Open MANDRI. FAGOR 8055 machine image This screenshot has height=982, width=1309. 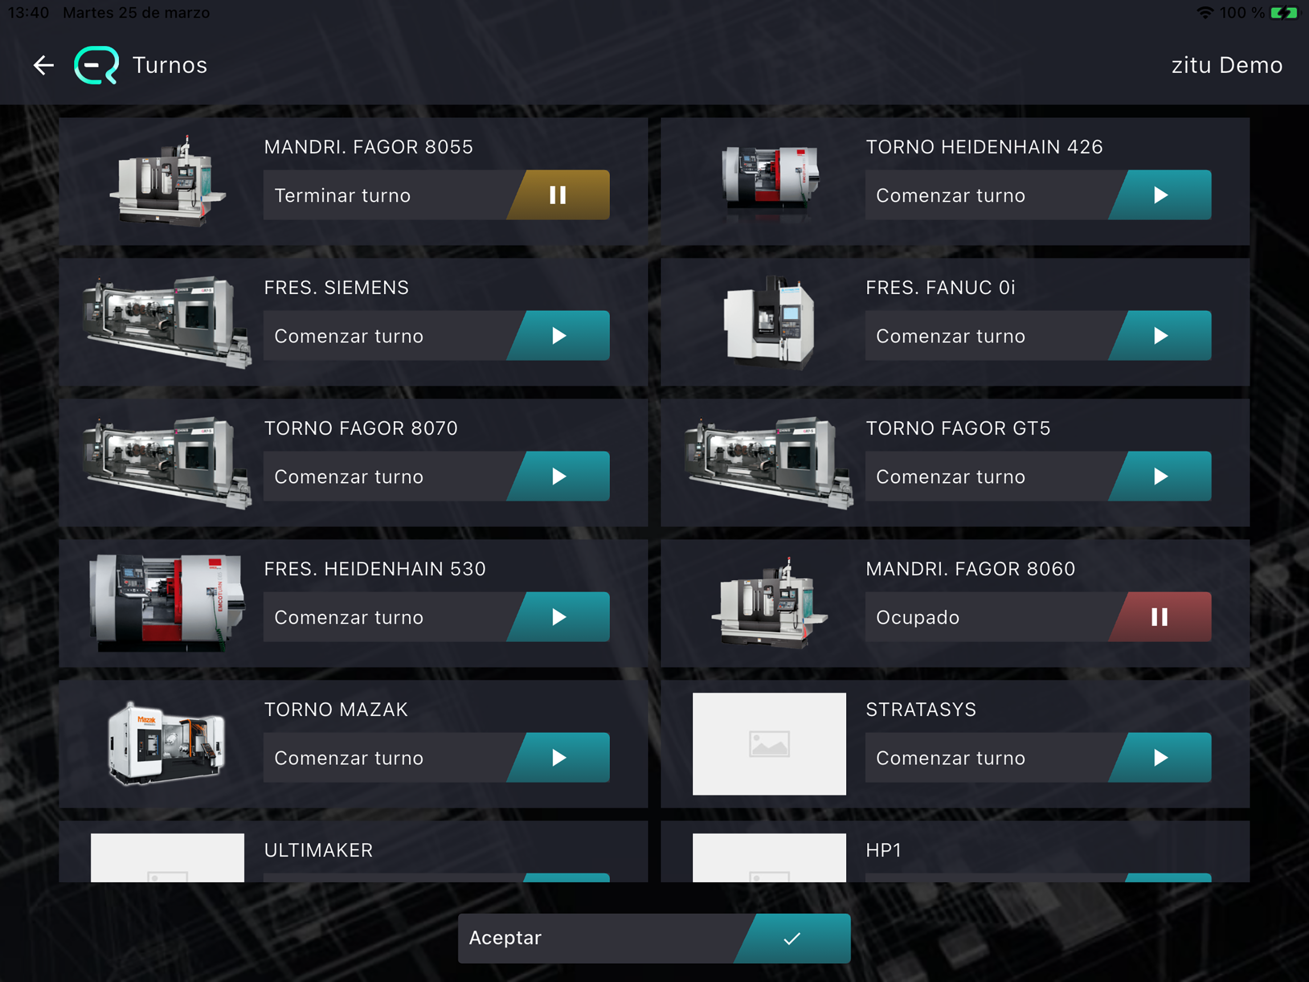point(167,180)
